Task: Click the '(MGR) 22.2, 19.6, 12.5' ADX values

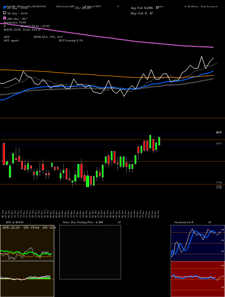Action: pos(48,37)
